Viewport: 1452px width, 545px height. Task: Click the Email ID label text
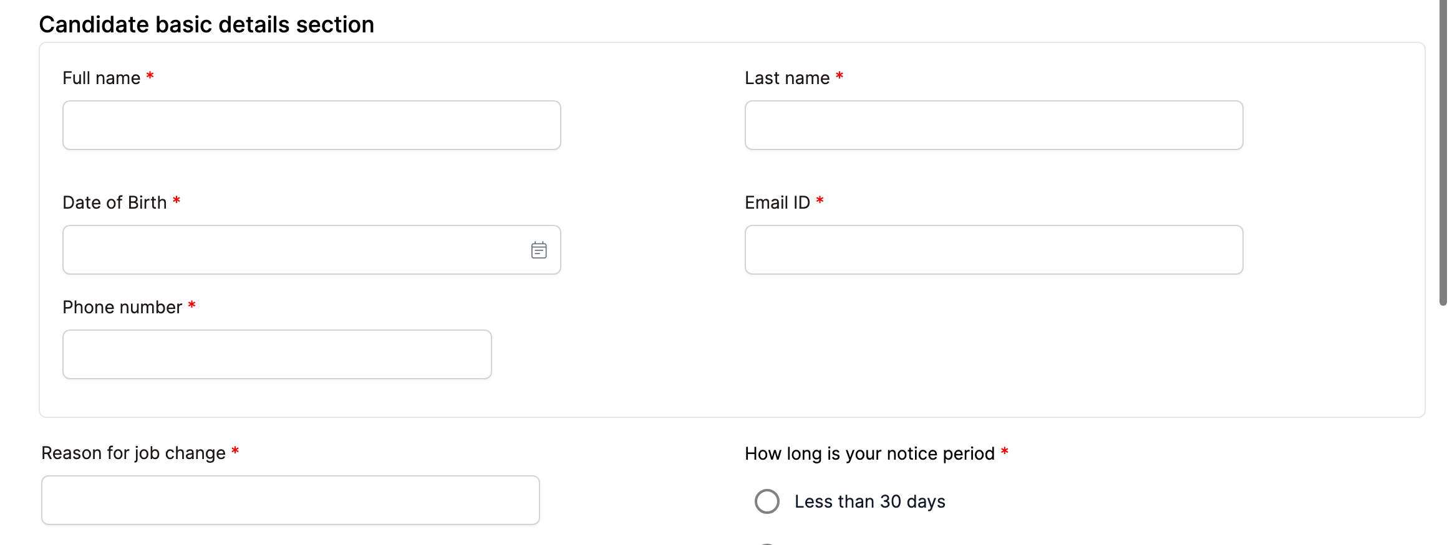coord(777,202)
